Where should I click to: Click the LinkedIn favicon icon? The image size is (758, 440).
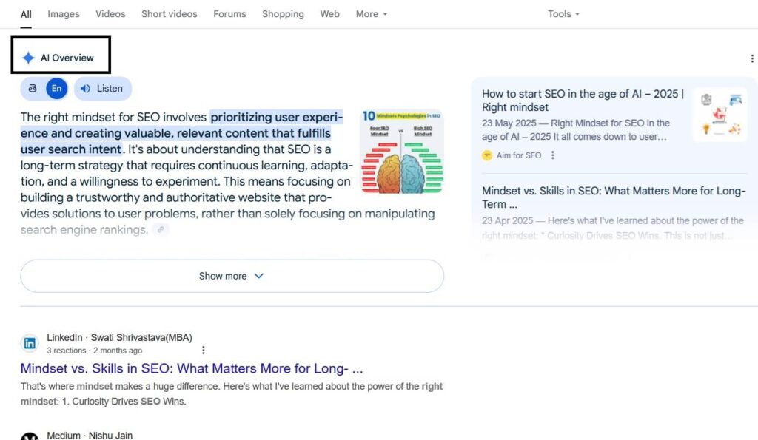click(x=30, y=343)
